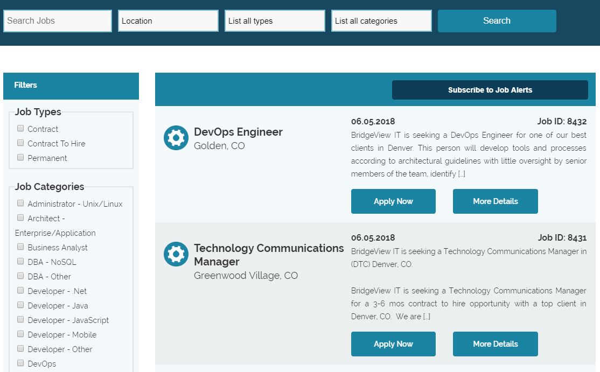
Task: Check the Contract To Hire filter
Action: 20,143
